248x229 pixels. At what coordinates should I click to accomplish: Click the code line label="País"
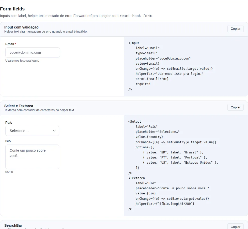coord(146,126)
